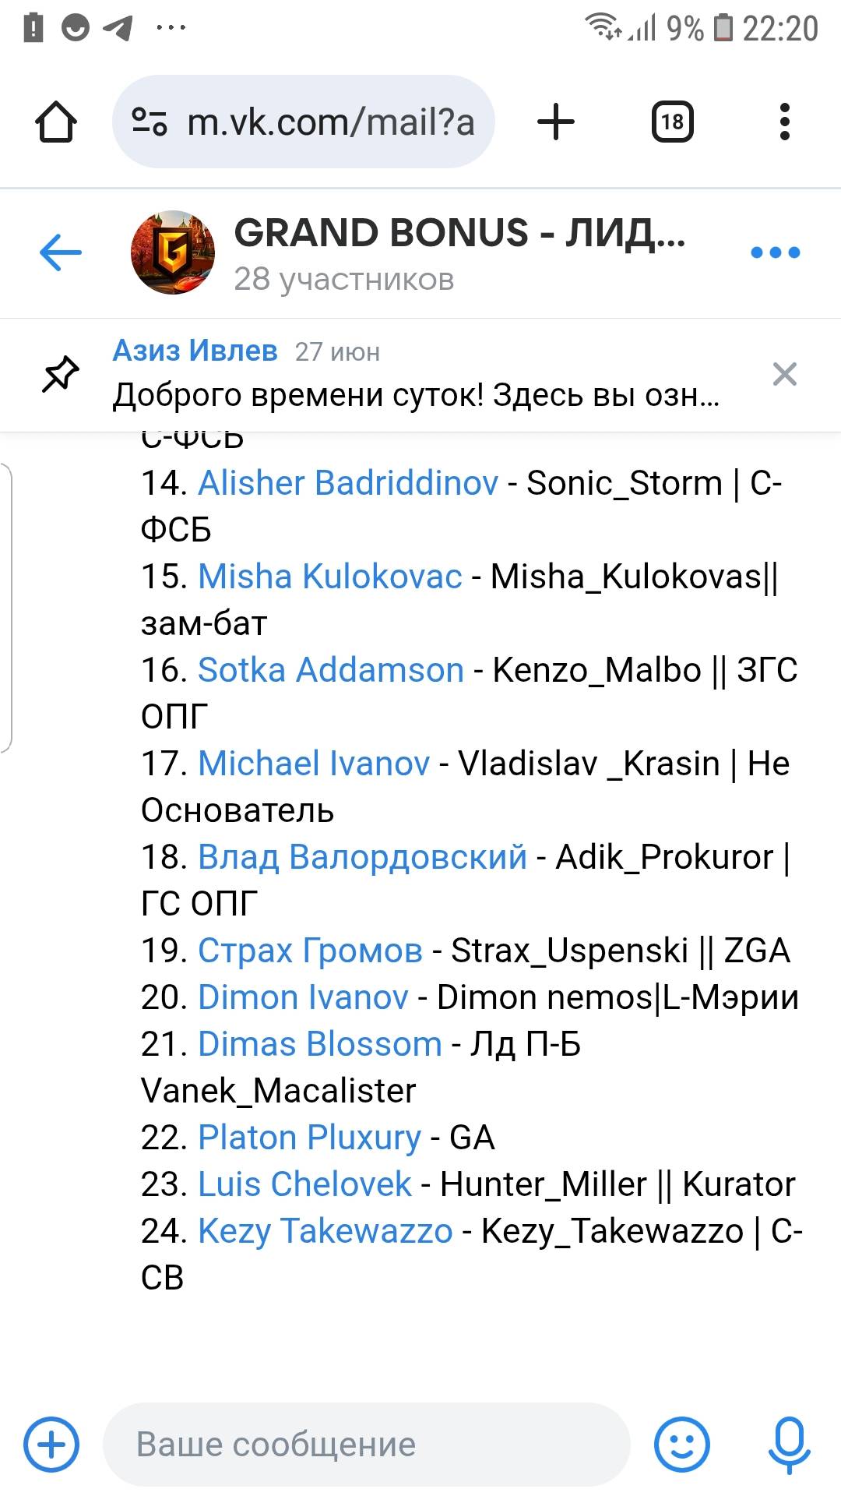Tap the browser home icon
841x1496 pixels.
(56, 122)
